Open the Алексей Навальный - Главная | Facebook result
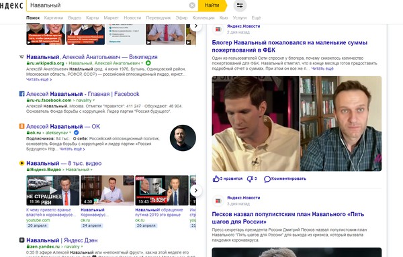The width and height of the screenshot is (403, 257). click(x=83, y=94)
